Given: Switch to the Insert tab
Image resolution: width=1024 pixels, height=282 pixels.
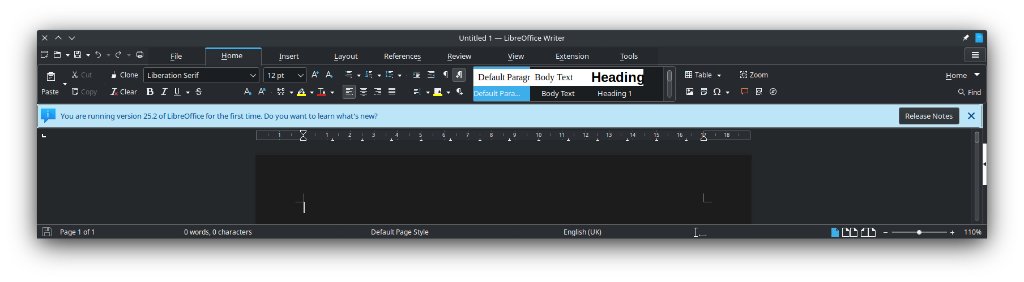Looking at the screenshot, I should click(x=289, y=57).
